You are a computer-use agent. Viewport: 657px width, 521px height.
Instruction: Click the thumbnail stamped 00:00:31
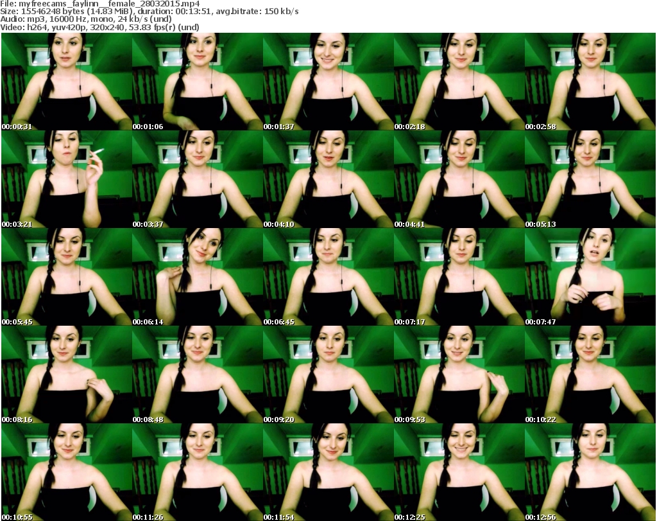(x=67, y=82)
